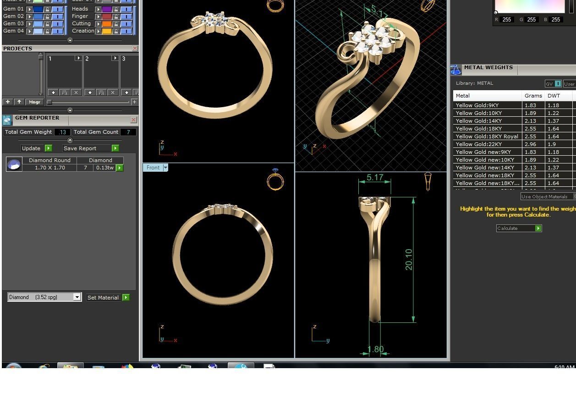
Task: Clear project slot 2 with X icon
Action: (x=113, y=92)
